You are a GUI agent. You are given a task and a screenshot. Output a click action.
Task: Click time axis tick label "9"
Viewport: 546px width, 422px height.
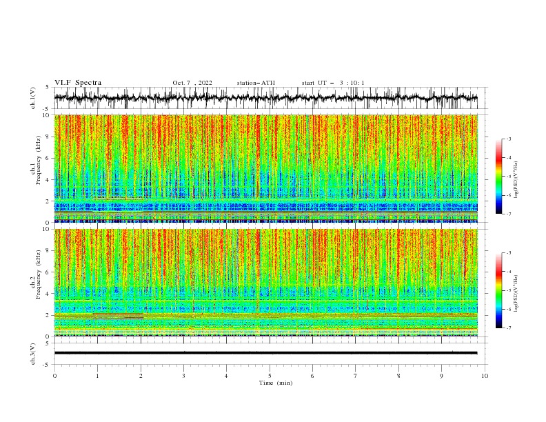click(x=441, y=376)
